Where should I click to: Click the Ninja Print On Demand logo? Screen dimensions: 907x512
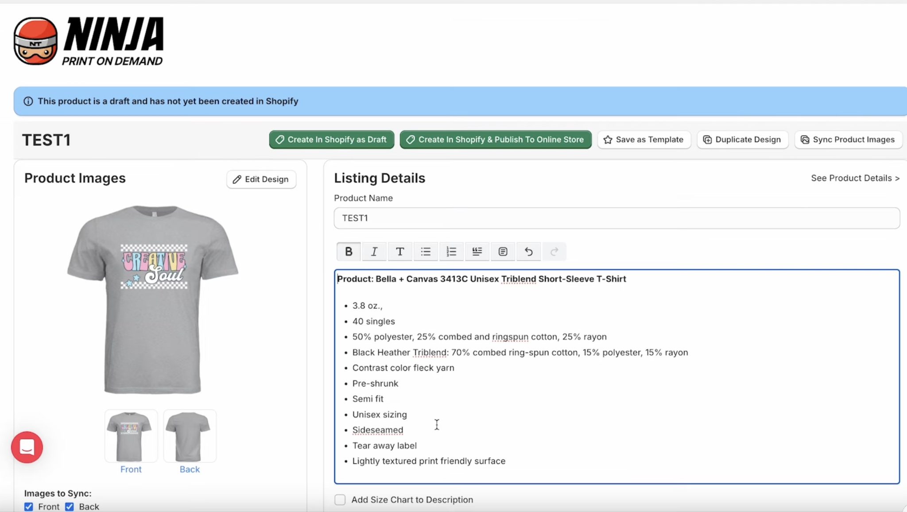pyautogui.click(x=89, y=41)
